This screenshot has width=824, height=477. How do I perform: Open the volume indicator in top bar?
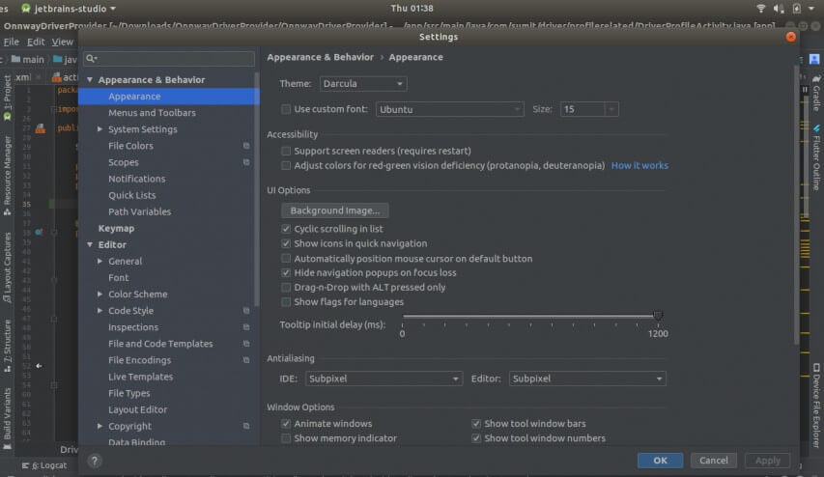[x=779, y=8]
